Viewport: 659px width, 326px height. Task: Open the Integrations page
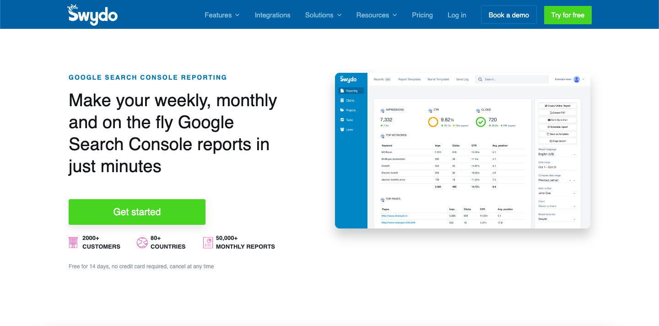273,15
